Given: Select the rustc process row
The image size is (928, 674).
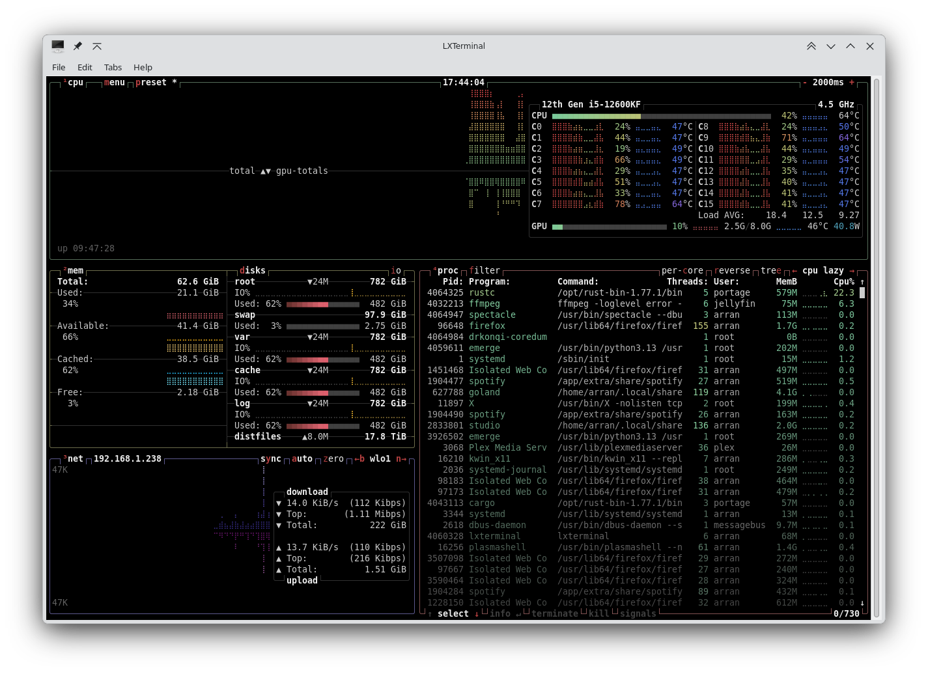Looking at the screenshot, I should click(641, 293).
